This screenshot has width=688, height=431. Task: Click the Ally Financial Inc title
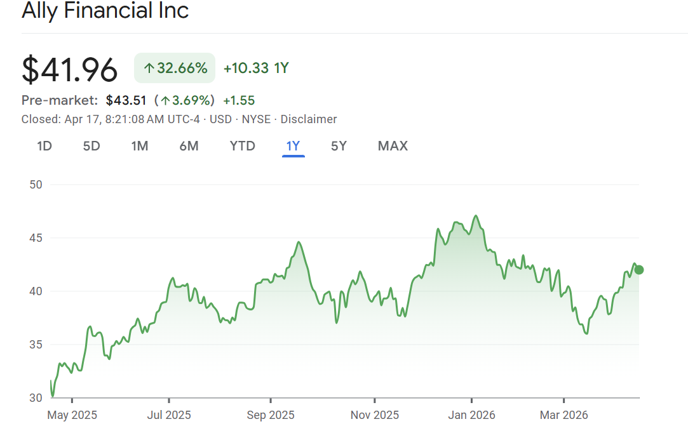click(x=105, y=11)
